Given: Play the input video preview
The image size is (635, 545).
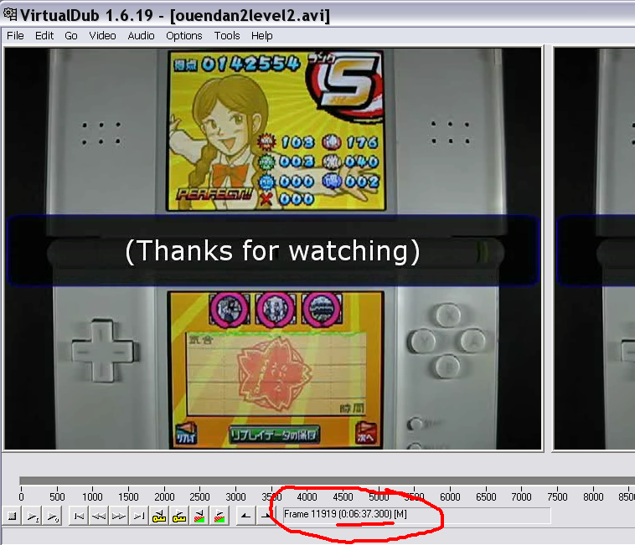Looking at the screenshot, I should pos(33,516).
